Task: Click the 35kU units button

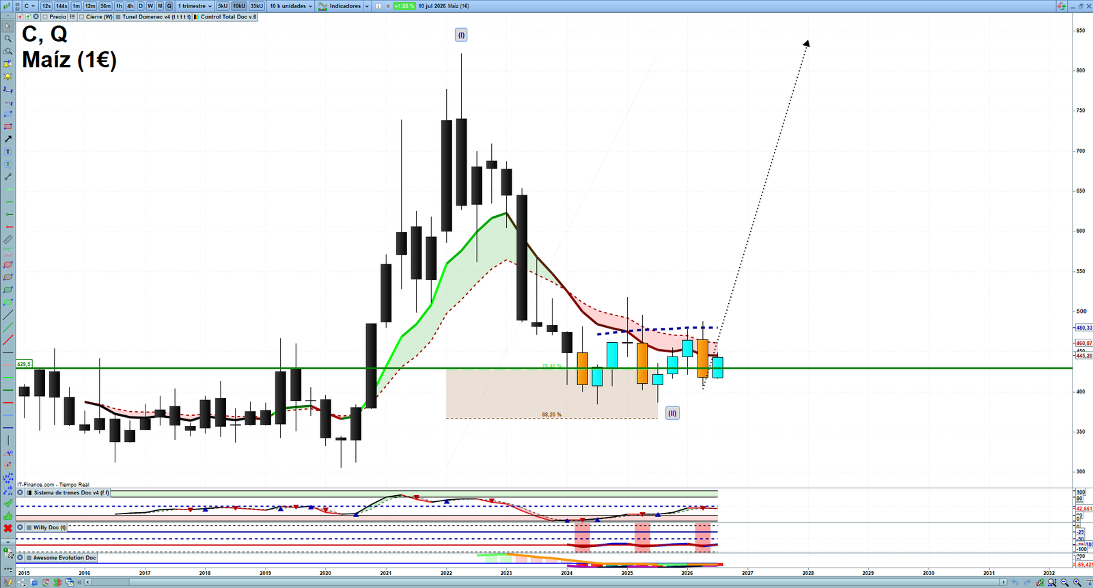Action: click(256, 6)
